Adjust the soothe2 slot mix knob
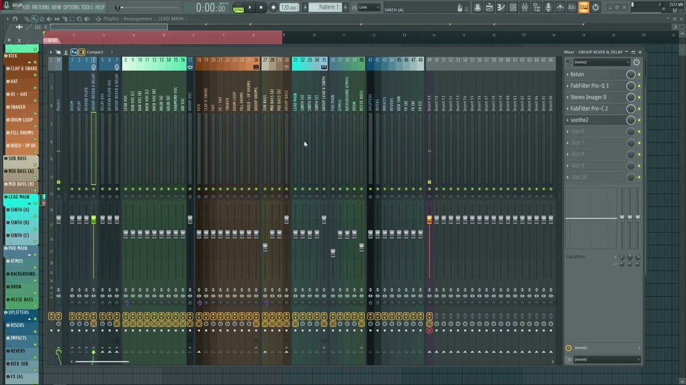Screen dimensions: 686x385 point(631,120)
